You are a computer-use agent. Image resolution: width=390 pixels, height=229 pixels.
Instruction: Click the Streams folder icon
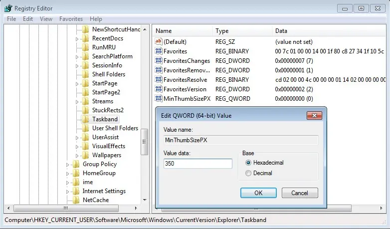86,101
